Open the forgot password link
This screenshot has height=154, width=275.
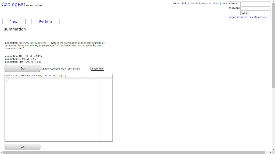point(238,17)
